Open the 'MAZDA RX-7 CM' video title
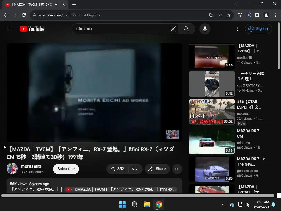The width and height of the screenshot is (281, 211). pyautogui.click(x=248, y=134)
